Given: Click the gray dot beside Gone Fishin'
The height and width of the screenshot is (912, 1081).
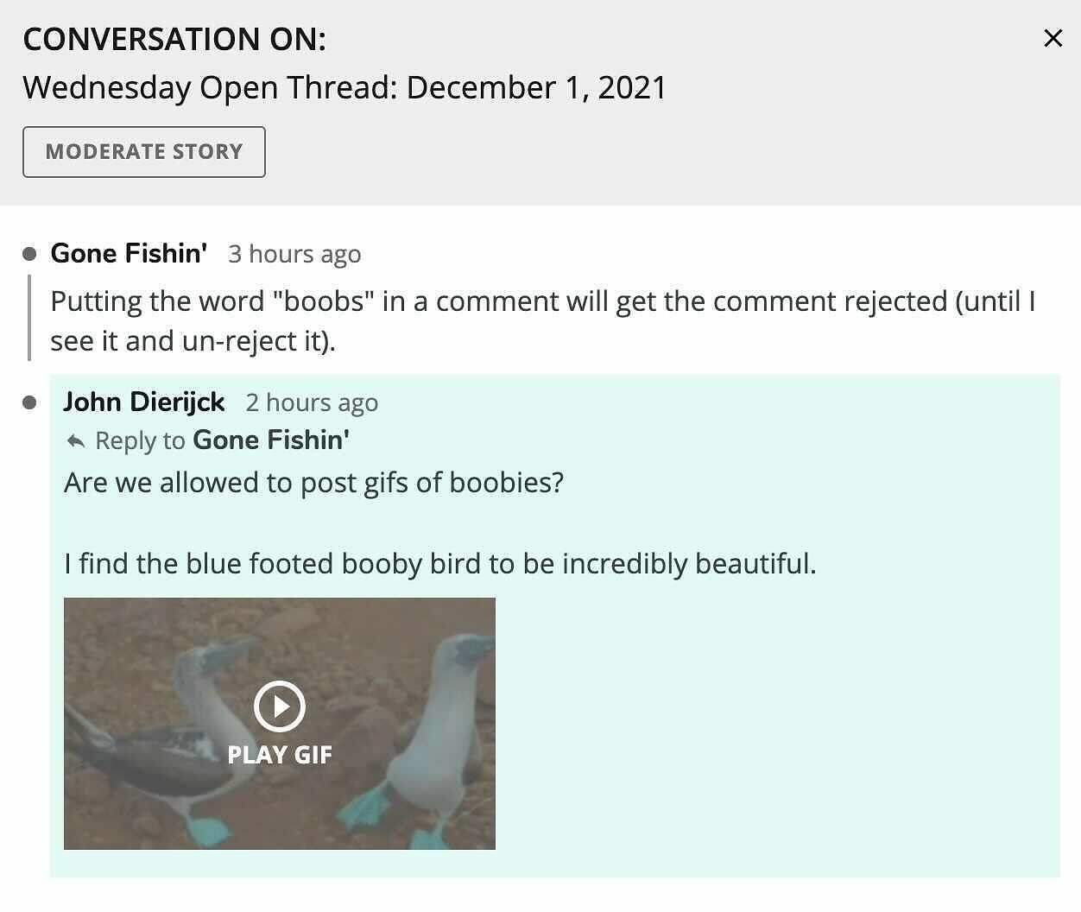Looking at the screenshot, I should pyautogui.click(x=29, y=254).
